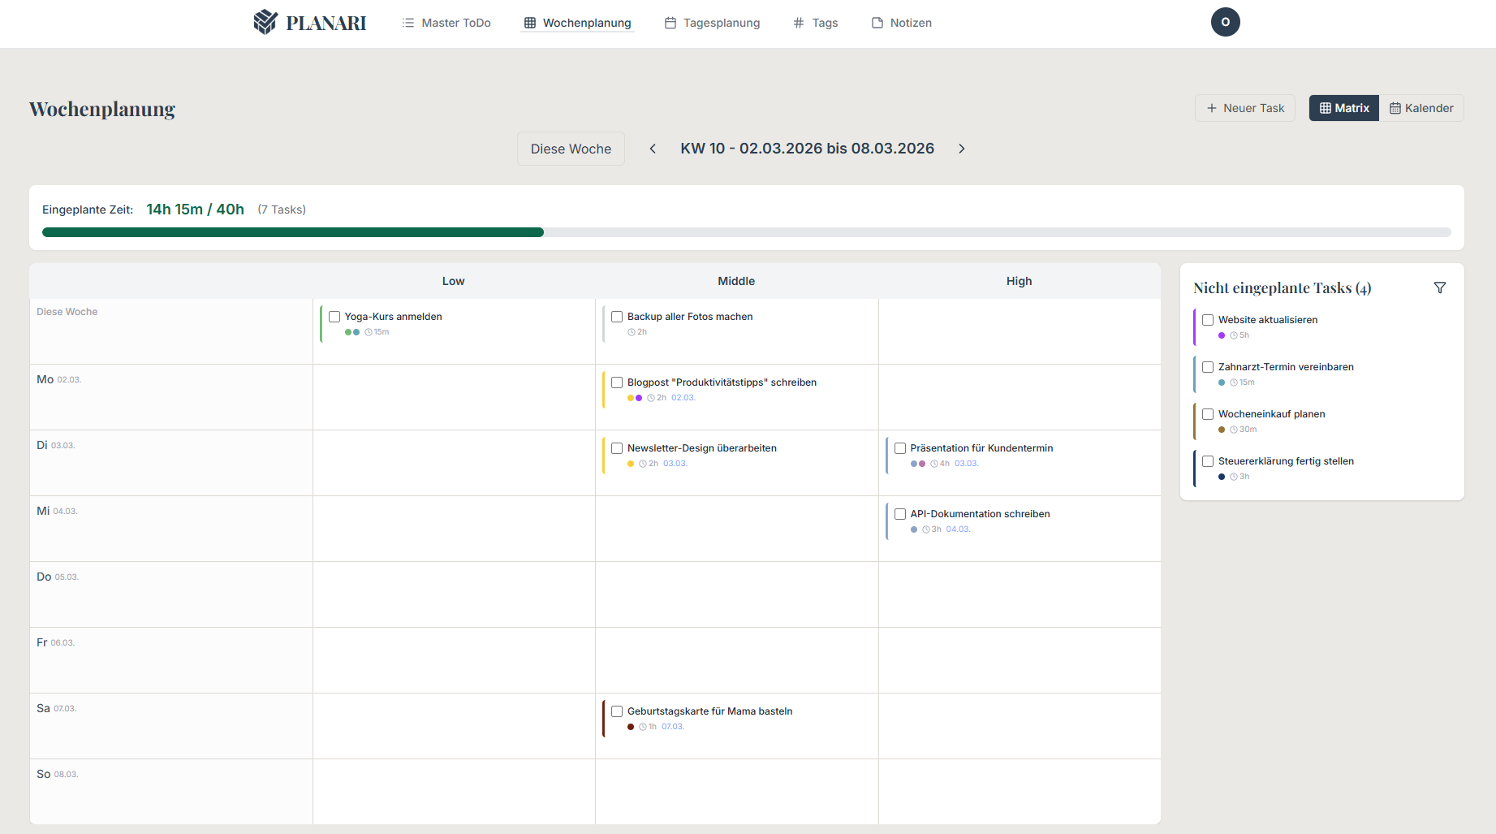This screenshot has width=1496, height=834.
Task: Mark Website aktualisieren as done
Action: 1208,320
